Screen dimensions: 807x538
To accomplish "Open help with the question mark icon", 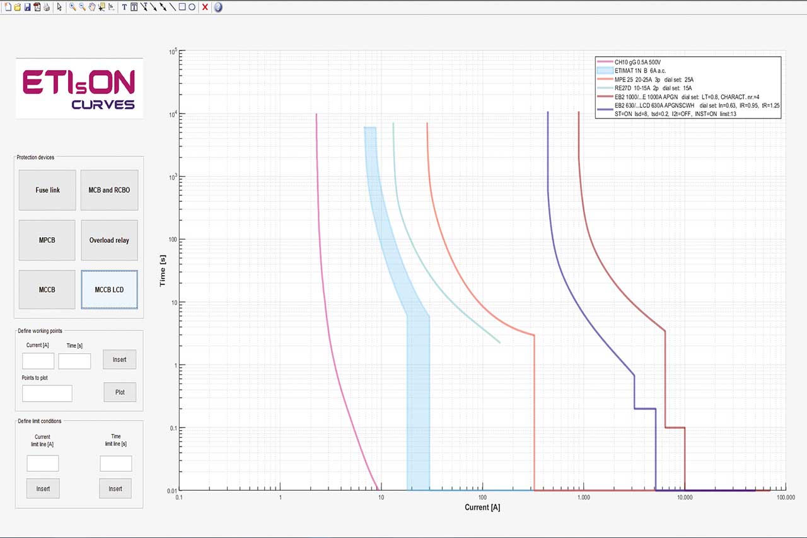I will coord(218,7).
